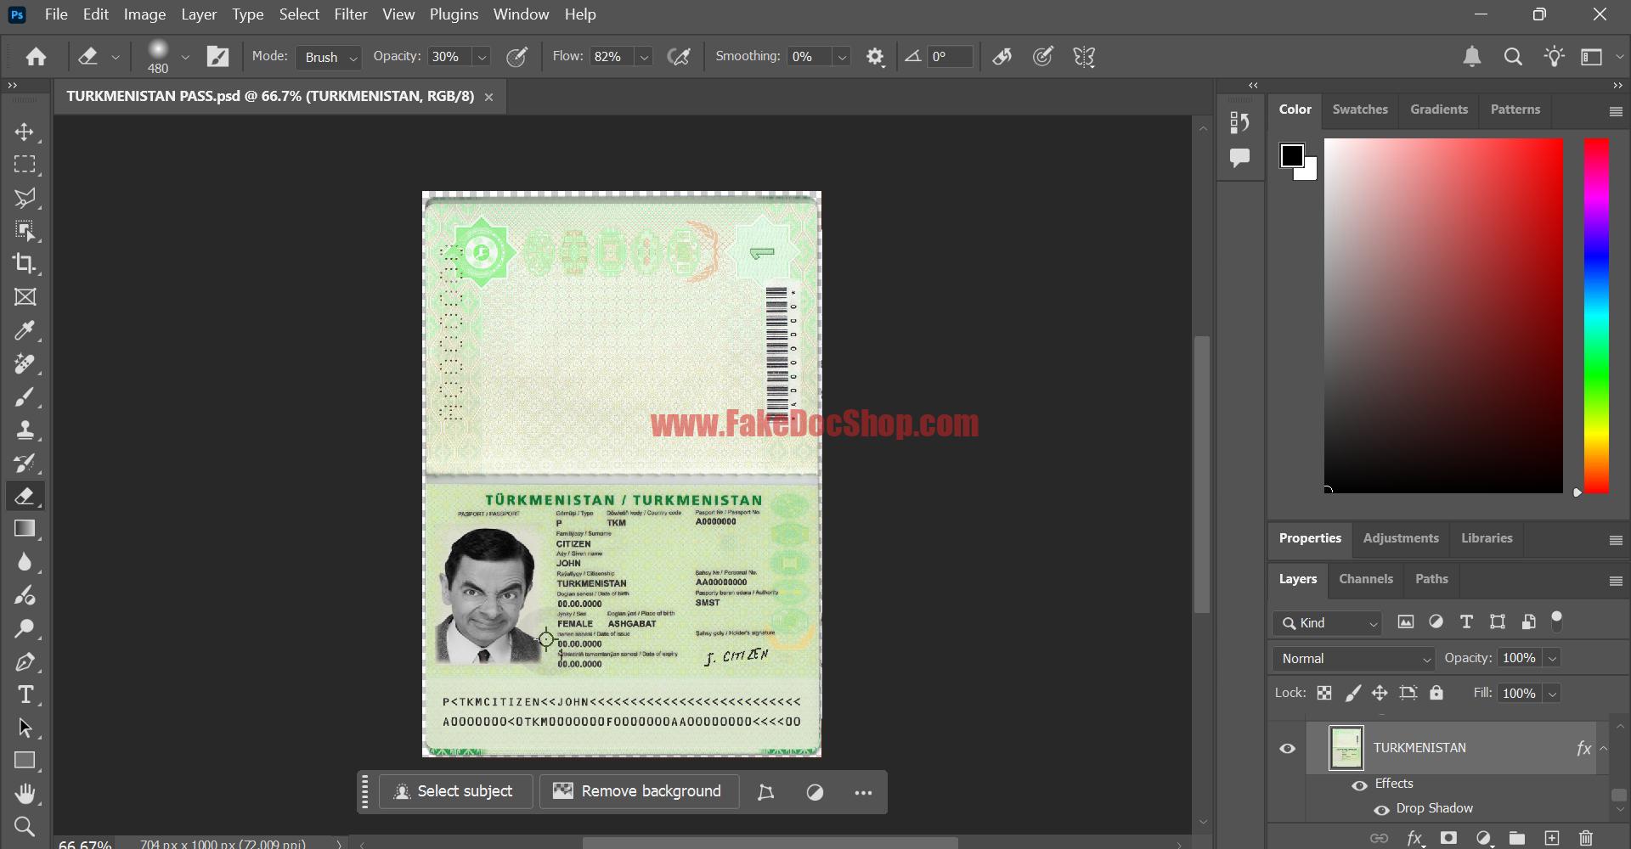
Task: Open the Filter menu
Action: coord(351,14)
